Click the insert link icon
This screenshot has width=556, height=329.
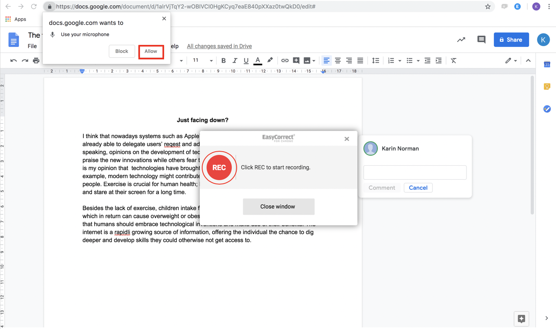pyautogui.click(x=285, y=61)
